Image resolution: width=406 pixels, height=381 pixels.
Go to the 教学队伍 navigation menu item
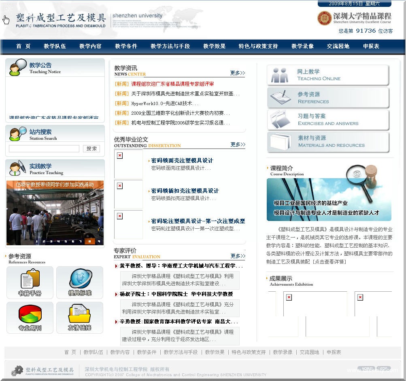pos(55,46)
